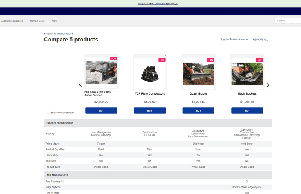The height and width of the screenshot is (194, 301).
Task: Remove Rock Buckets using the X icon
Action: [263, 55]
